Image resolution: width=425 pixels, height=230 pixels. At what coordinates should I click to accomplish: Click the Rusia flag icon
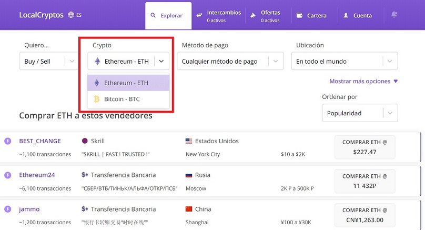click(x=189, y=175)
